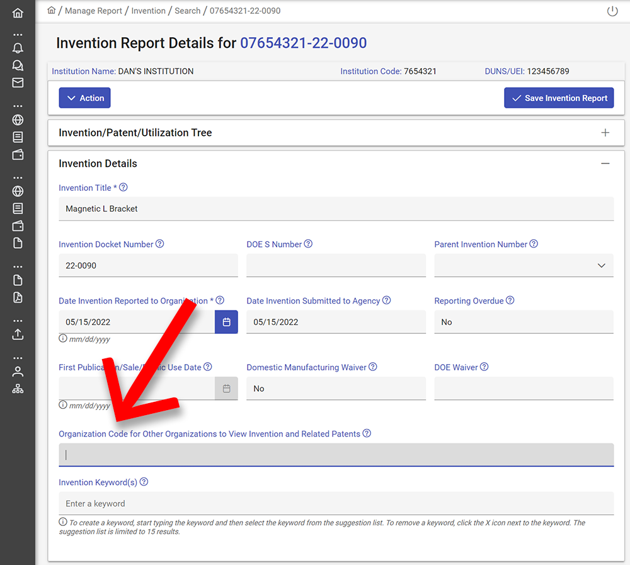Open the Parent Invention Number dropdown
Screen dimensions: 630x565
[524, 266]
